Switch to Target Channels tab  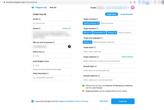click(x=127, y=14)
